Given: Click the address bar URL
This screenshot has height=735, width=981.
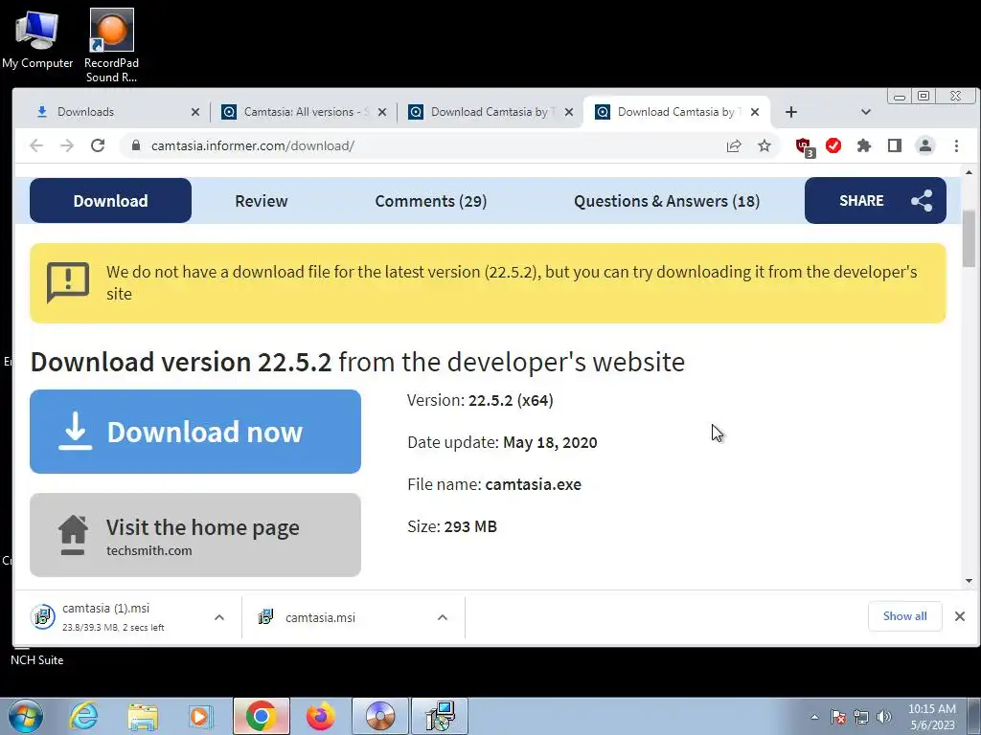Looking at the screenshot, I should click(253, 145).
